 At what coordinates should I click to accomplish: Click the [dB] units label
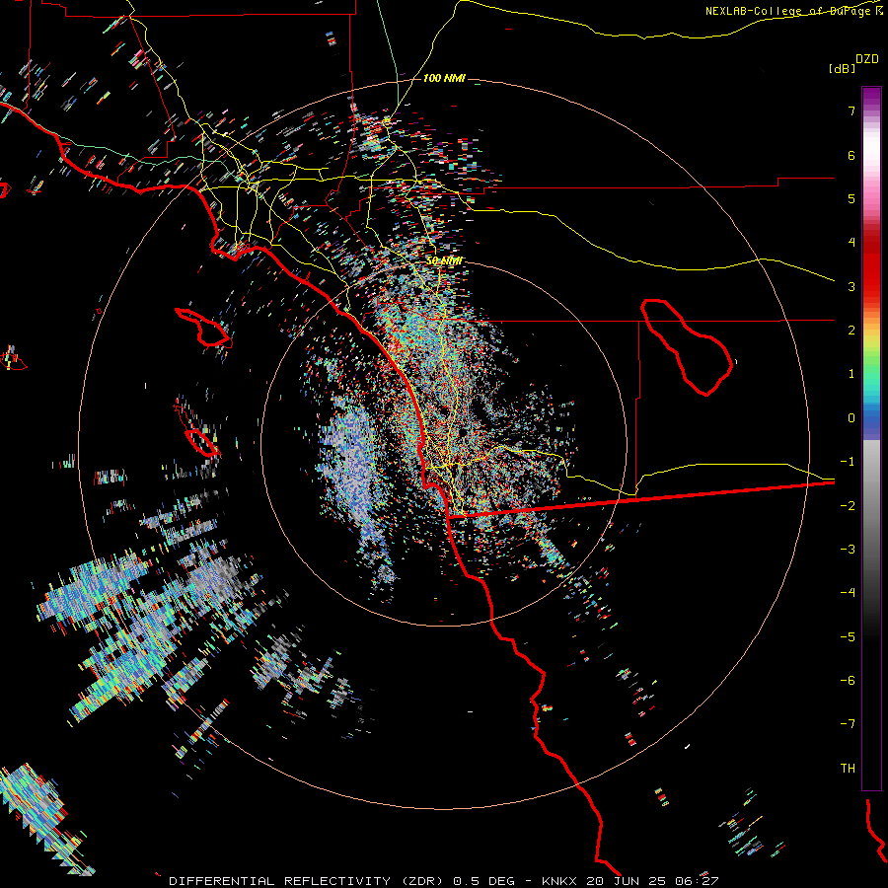pos(842,68)
